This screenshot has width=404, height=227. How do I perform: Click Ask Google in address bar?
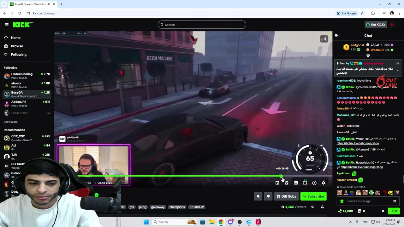click(346, 13)
